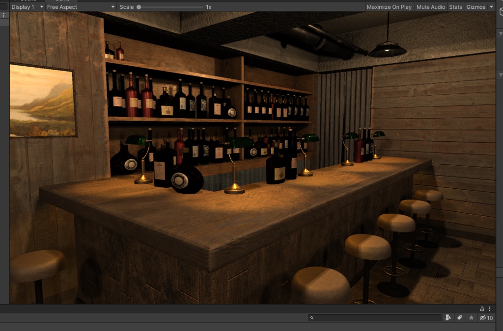Toggle scene visibility showing 10 hidden objects

click(x=483, y=318)
